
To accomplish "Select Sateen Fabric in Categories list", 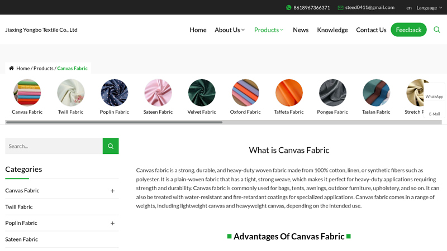I will (x=21, y=239).
